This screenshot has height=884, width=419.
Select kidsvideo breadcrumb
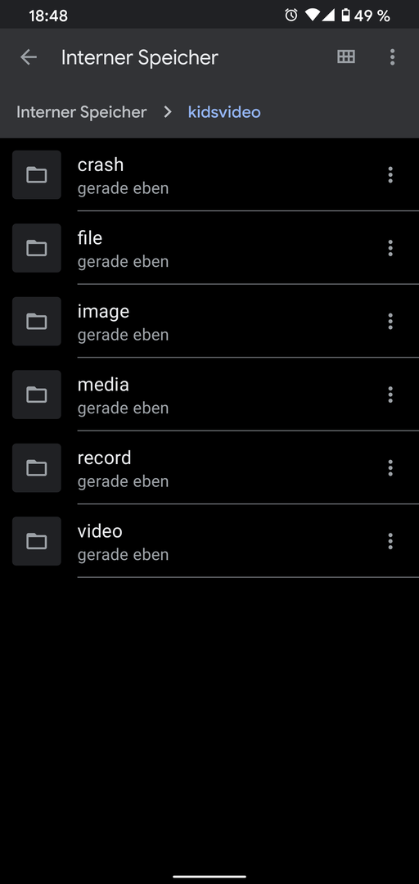224,112
